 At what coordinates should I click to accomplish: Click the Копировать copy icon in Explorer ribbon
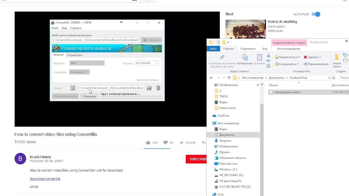coord(245,57)
